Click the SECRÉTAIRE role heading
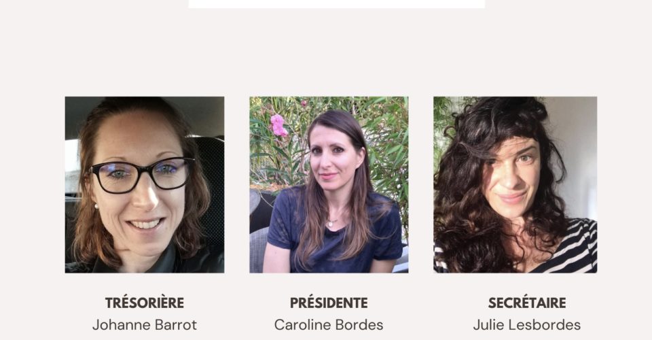Viewport: 652px width, 340px height. point(527,303)
